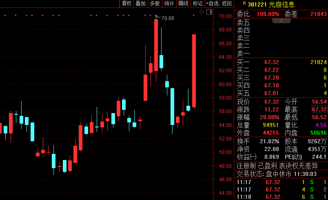
Task: Click the 净资 value 22.08
Action: [x=272, y=149]
